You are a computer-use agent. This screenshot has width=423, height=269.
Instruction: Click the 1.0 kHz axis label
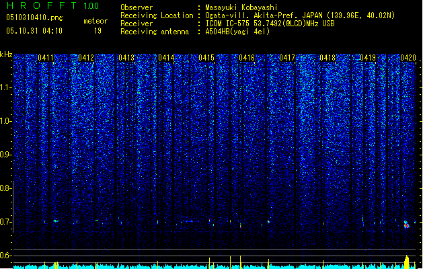(x=6, y=121)
